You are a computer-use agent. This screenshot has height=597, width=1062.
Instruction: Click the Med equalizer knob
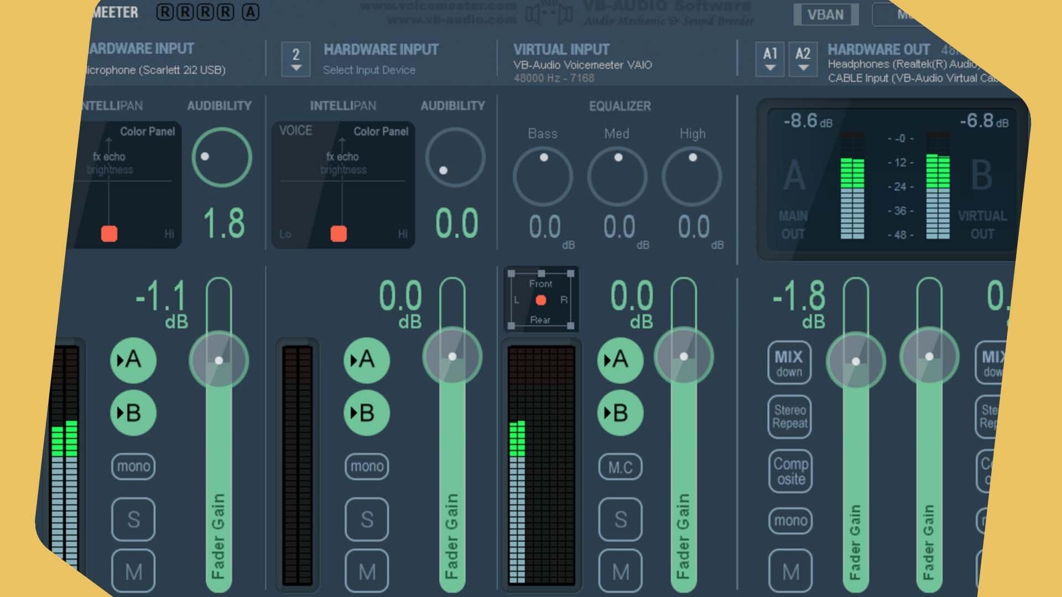tap(617, 176)
